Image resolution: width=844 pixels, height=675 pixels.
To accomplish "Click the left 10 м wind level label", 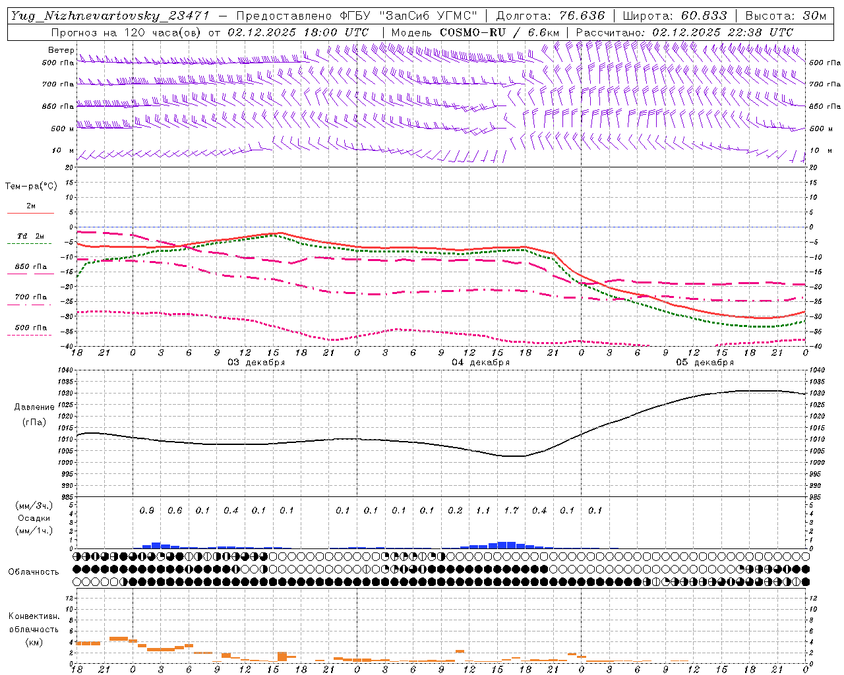I will pos(64,150).
